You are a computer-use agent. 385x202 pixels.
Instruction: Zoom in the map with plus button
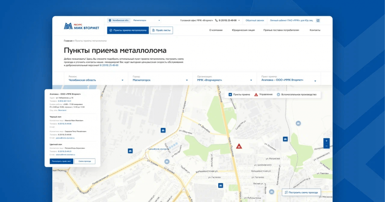(x=326, y=141)
